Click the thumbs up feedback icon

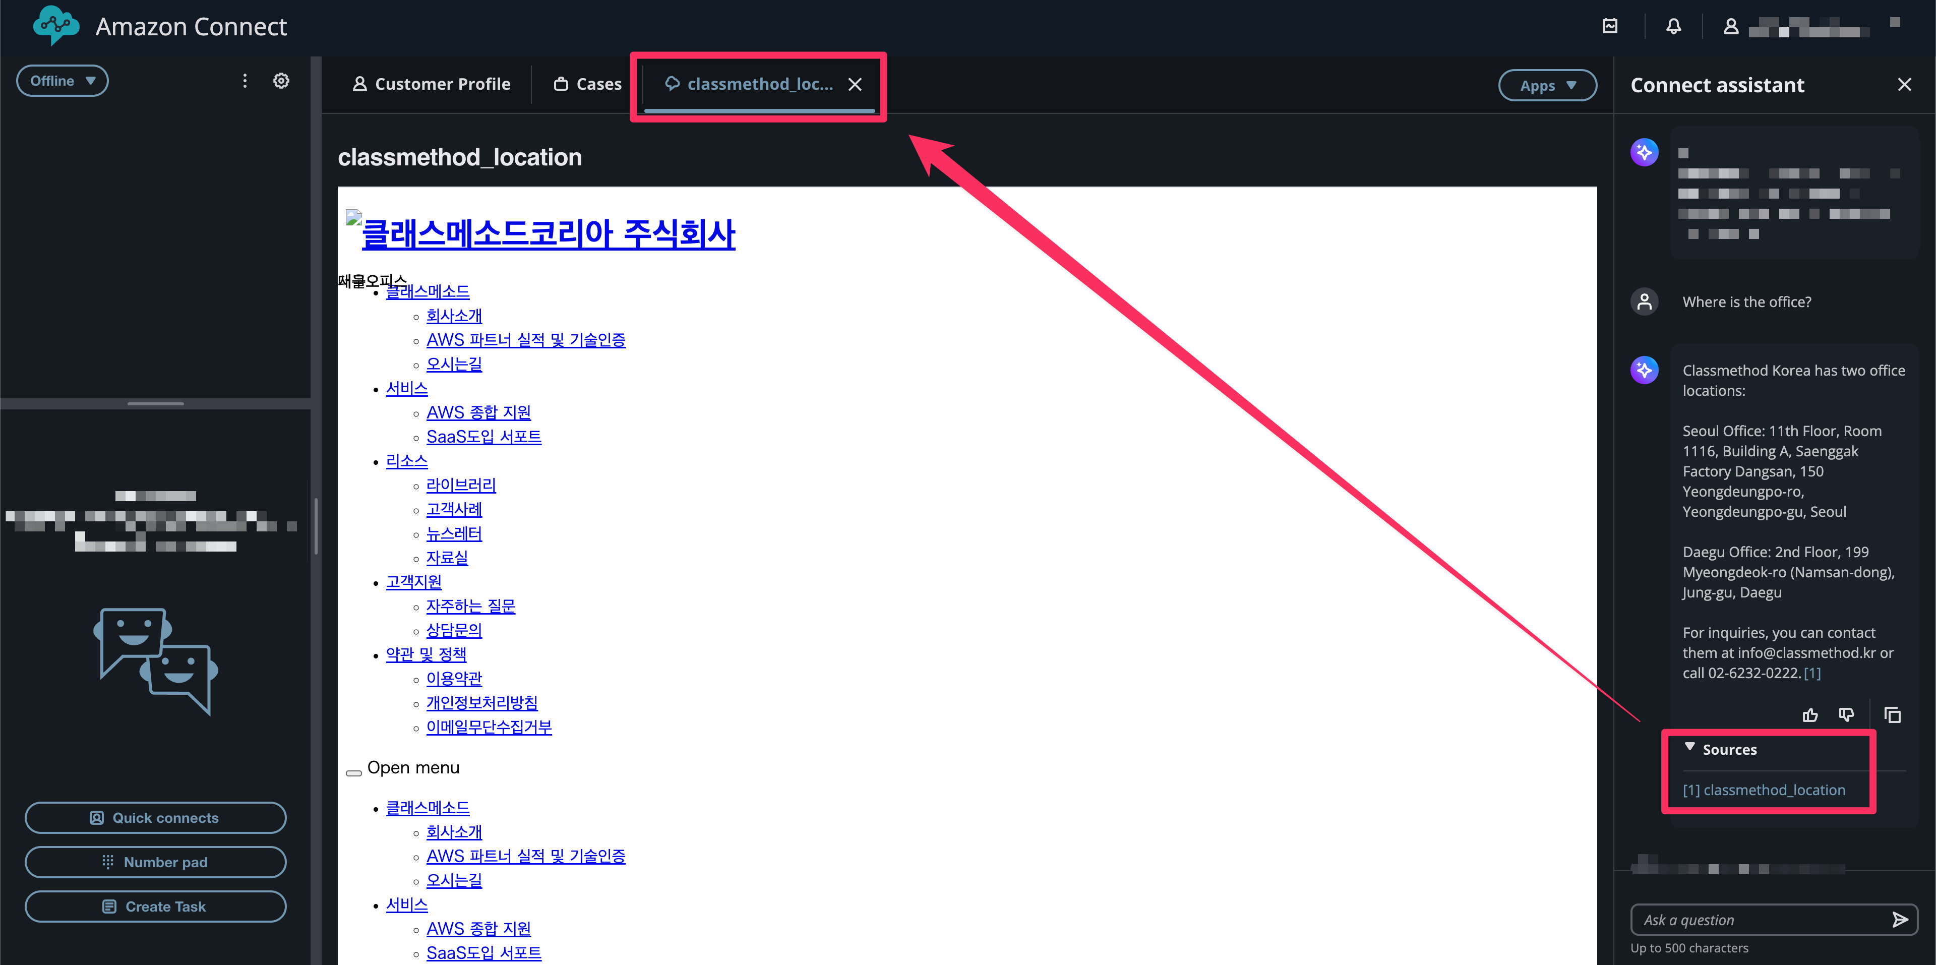(x=1810, y=715)
